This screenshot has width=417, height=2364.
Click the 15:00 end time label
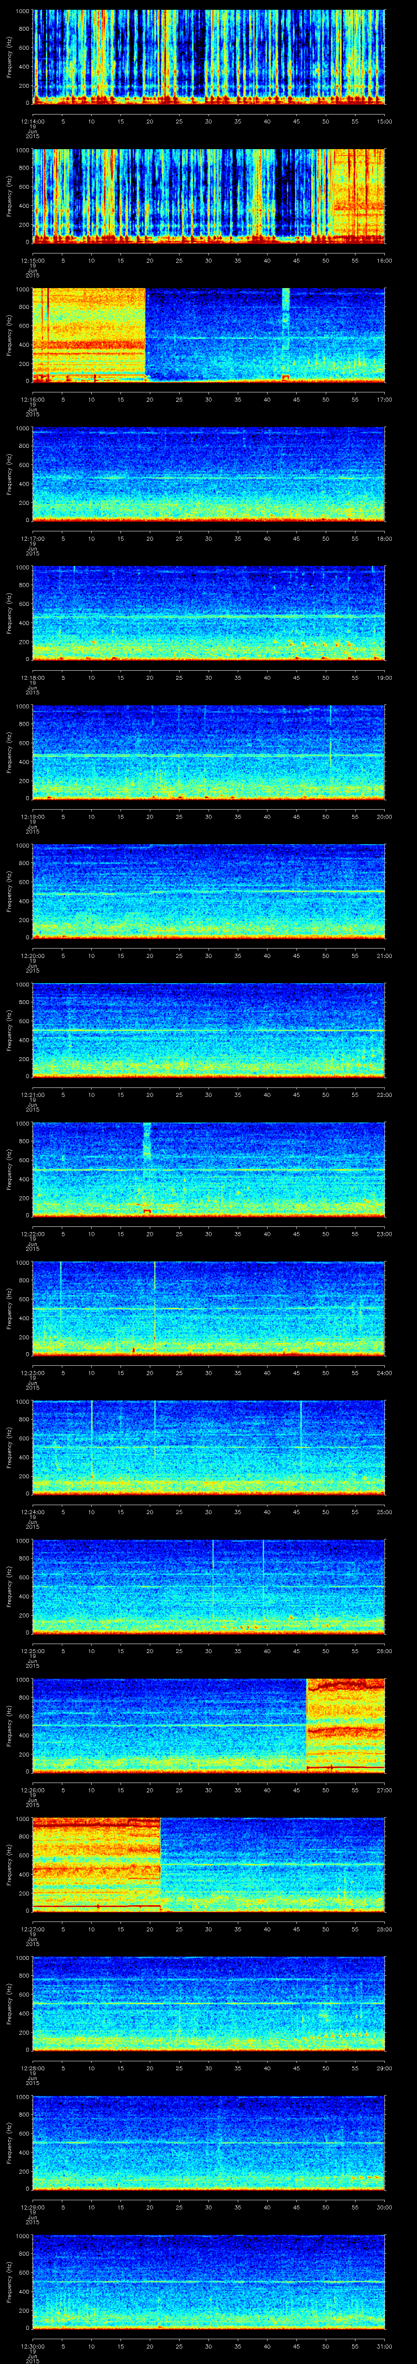(385, 121)
